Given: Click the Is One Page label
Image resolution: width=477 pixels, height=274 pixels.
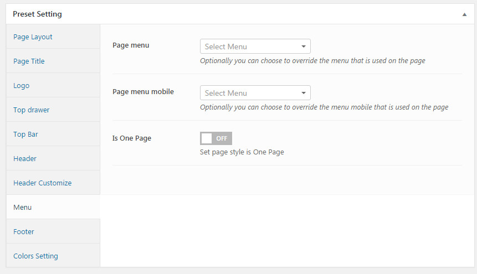Looking at the screenshot, I should click(132, 138).
